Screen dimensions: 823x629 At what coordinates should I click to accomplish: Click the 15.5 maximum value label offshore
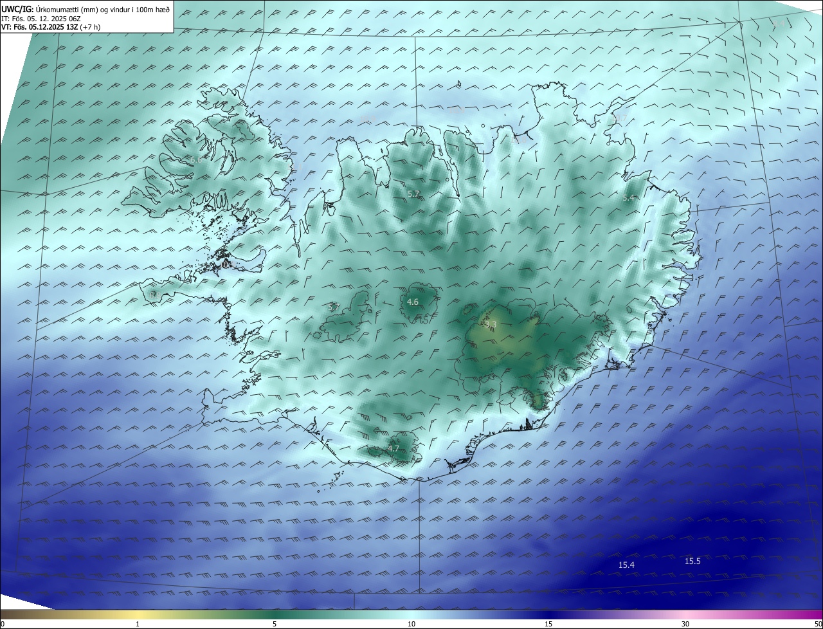[x=692, y=561]
